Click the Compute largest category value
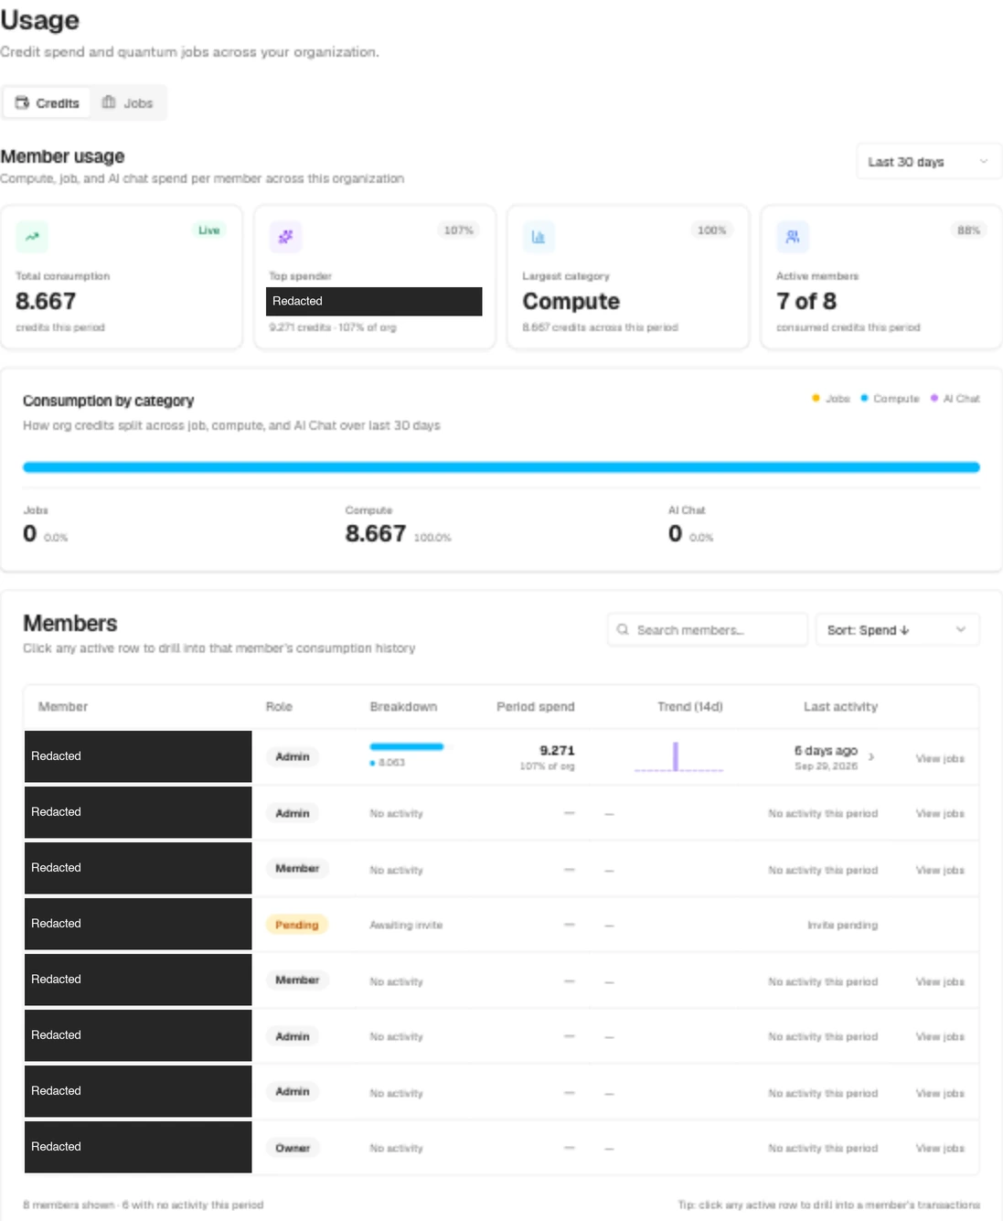 (571, 301)
